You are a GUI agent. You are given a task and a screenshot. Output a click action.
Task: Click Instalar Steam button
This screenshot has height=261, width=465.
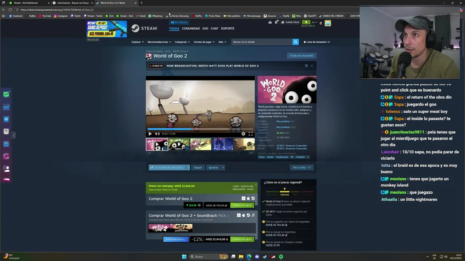tap(290, 22)
